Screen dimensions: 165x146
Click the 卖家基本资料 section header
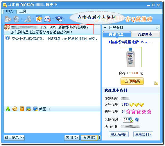(x=131, y=90)
